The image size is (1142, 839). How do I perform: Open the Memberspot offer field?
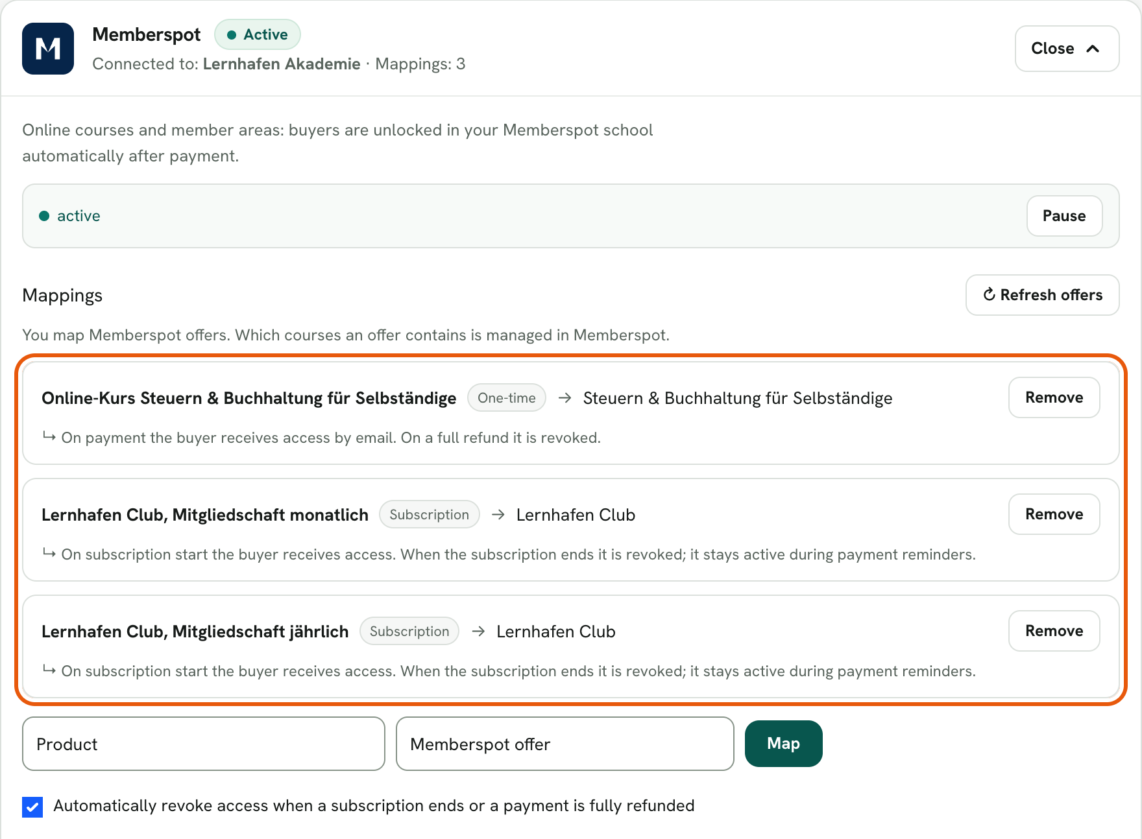(x=565, y=744)
